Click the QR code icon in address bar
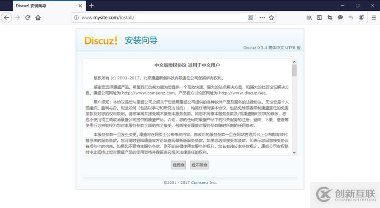This screenshot has height=208, width=380. coord(251,18)
